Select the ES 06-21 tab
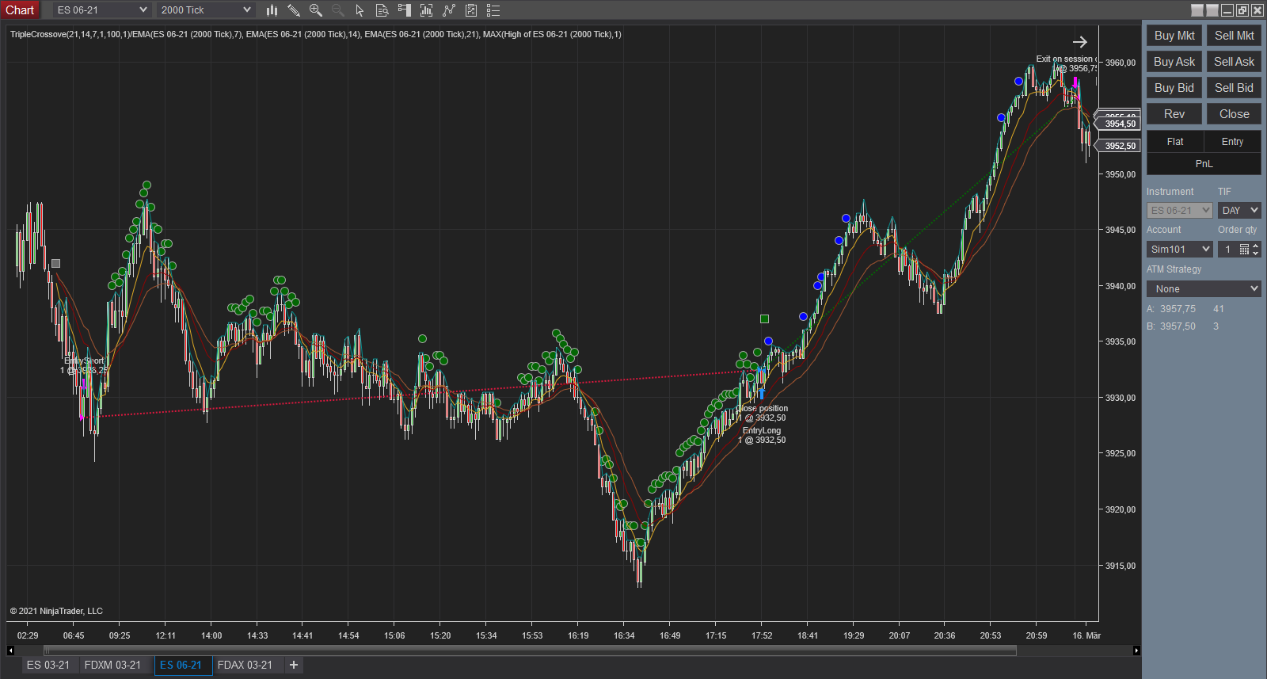The height and width of the screenshot is (679, 1267). (x=181, y=665)
